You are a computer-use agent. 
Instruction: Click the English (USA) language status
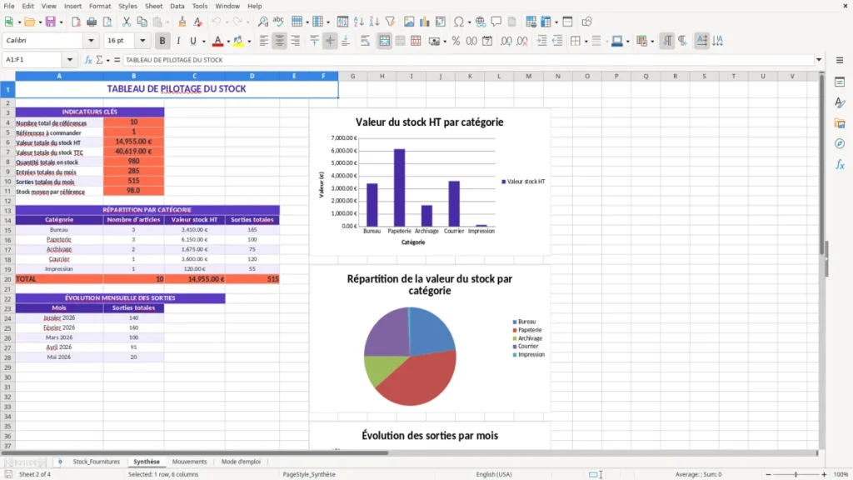pyautogui.click(x=494, y=474)
